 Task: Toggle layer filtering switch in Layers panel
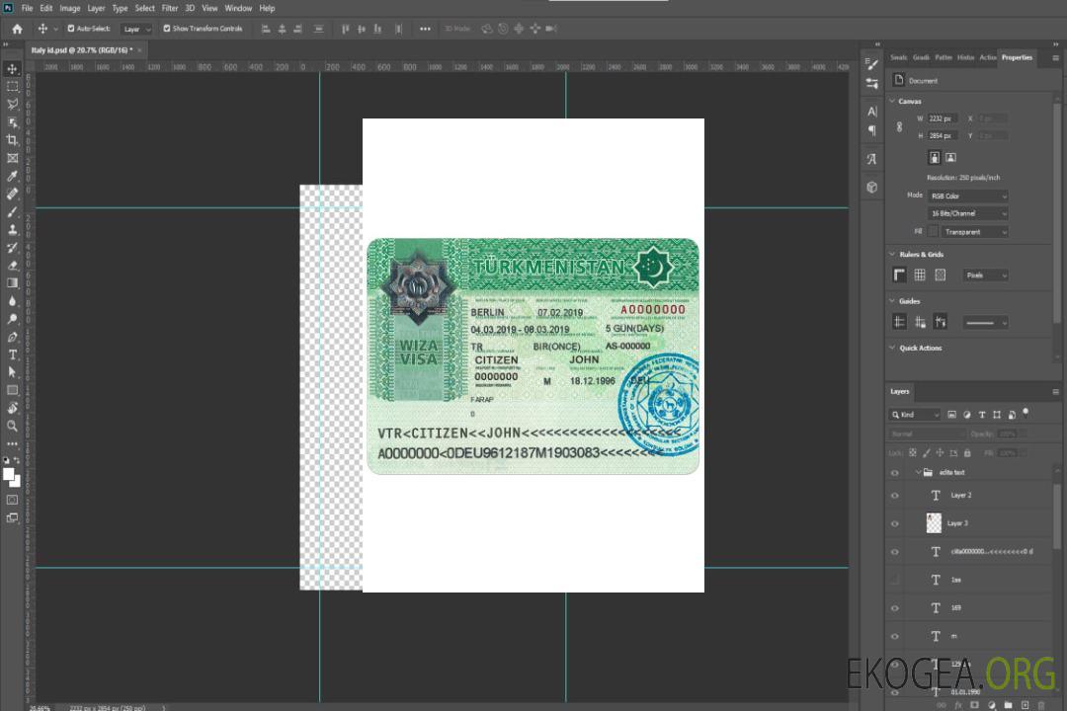[1026, 413]
